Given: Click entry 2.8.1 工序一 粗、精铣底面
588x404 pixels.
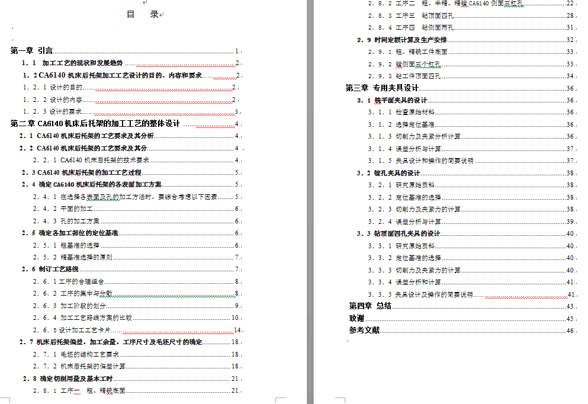Looking at the screenshot, I should tap(137, 391).
